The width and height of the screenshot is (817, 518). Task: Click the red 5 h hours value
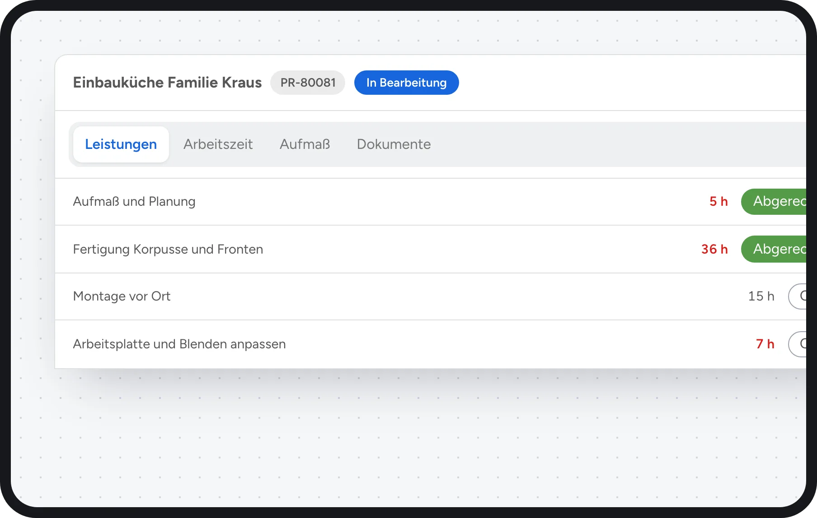pos(718,202)
